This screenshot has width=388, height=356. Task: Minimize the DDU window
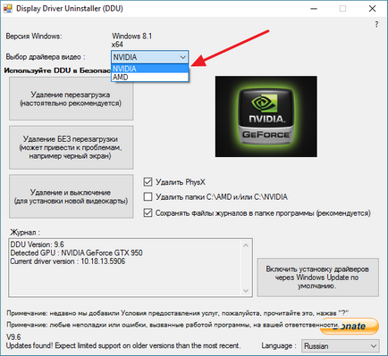[x=314, y=9]
